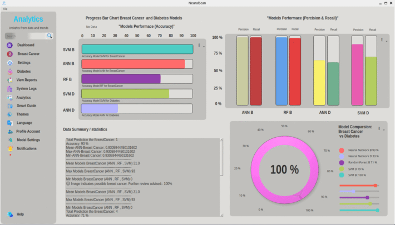Click the magnifier icon in search box

50,36
